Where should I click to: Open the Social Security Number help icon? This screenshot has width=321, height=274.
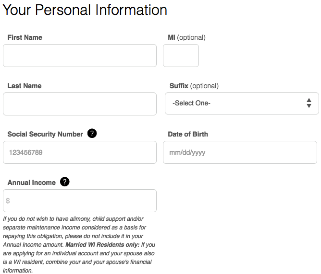[92, 134]
